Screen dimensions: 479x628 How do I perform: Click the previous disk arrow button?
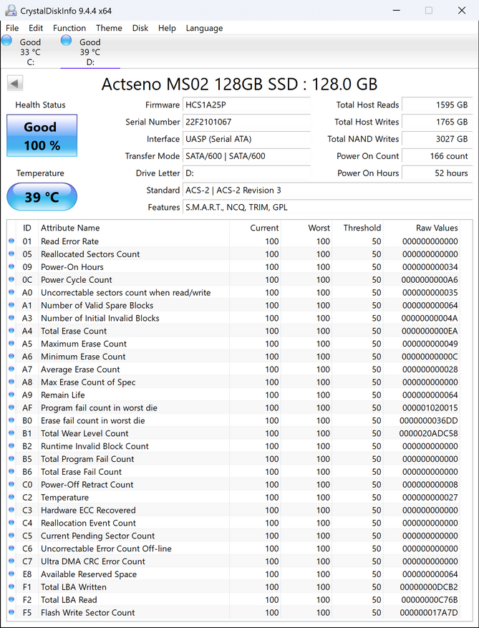tap(15, 83)
